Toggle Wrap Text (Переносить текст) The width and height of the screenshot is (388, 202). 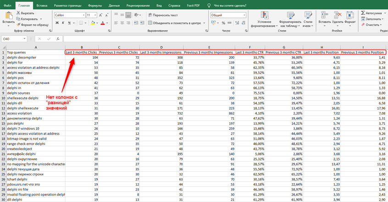pyautogui.click(x=163, y=15)
